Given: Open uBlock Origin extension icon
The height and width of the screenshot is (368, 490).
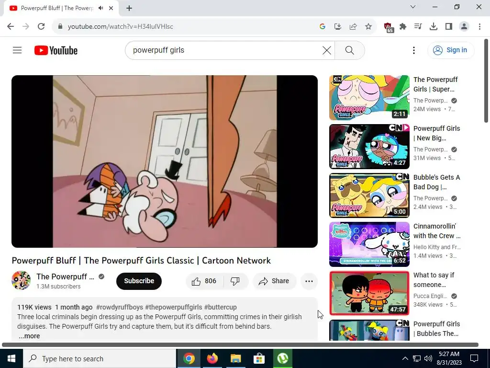Looking at the screenshot, I should pos(388,27).
